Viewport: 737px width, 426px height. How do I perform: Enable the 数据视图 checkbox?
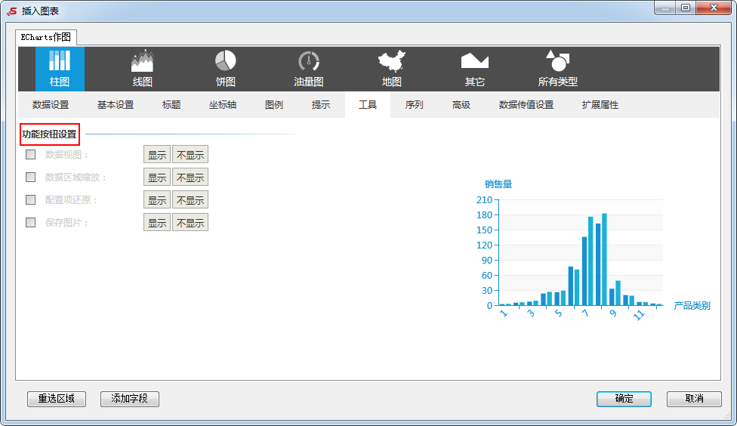30,154
